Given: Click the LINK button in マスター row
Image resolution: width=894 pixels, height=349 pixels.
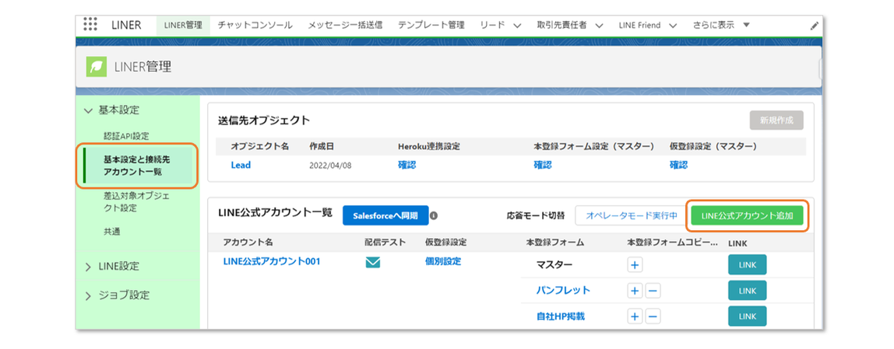Looking at the screenshot, I should [x=747, y=265].
